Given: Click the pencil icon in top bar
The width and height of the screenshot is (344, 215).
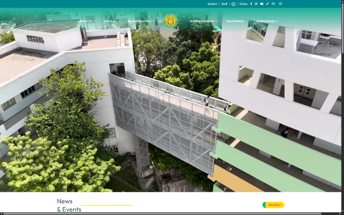Looking at the screenshot, I should click(267, 4).
